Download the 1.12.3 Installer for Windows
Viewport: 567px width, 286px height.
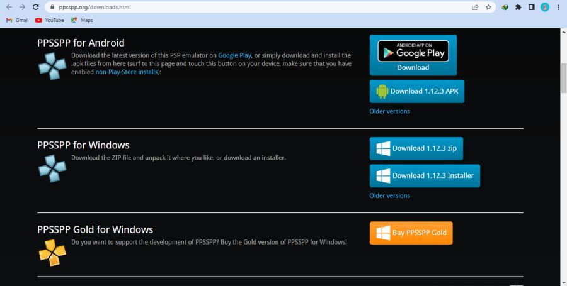(x=425, y=175)
